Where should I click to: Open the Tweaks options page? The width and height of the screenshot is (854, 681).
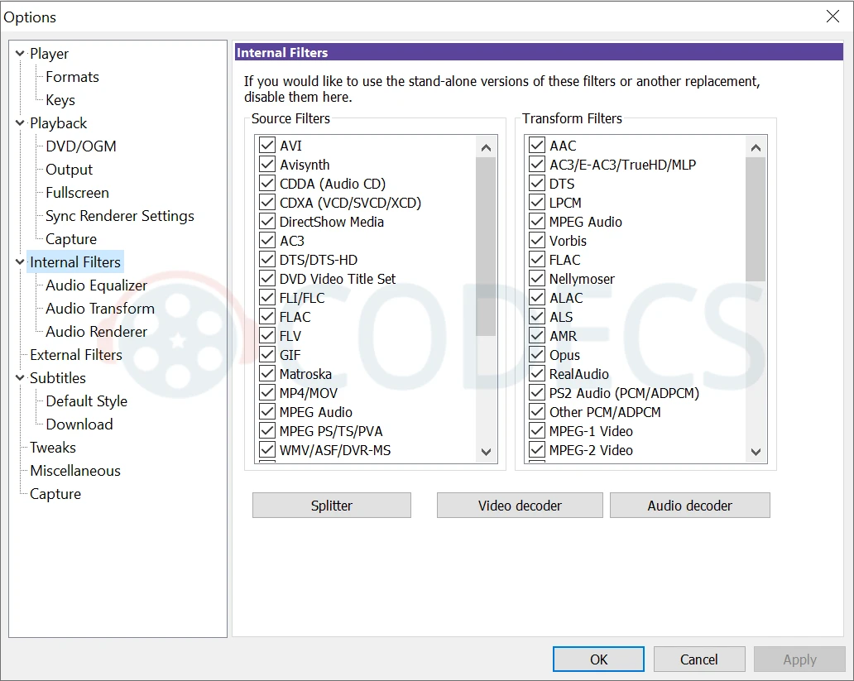click(53, 448)
